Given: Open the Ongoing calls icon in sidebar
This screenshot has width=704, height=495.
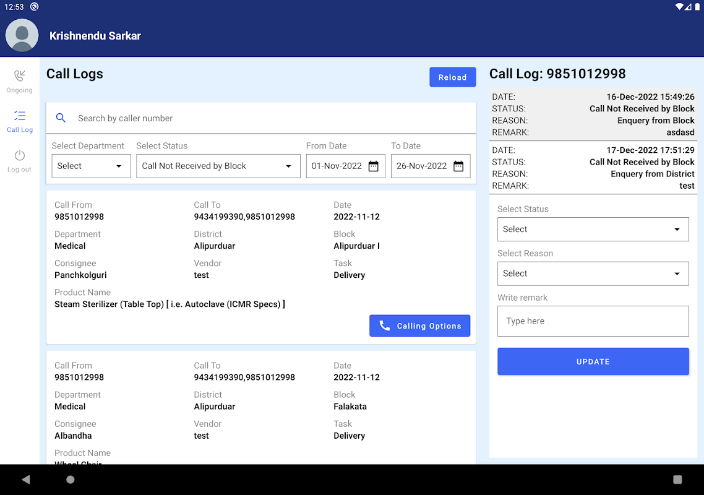Looking at the screenshot, I should tap(20, 75).
